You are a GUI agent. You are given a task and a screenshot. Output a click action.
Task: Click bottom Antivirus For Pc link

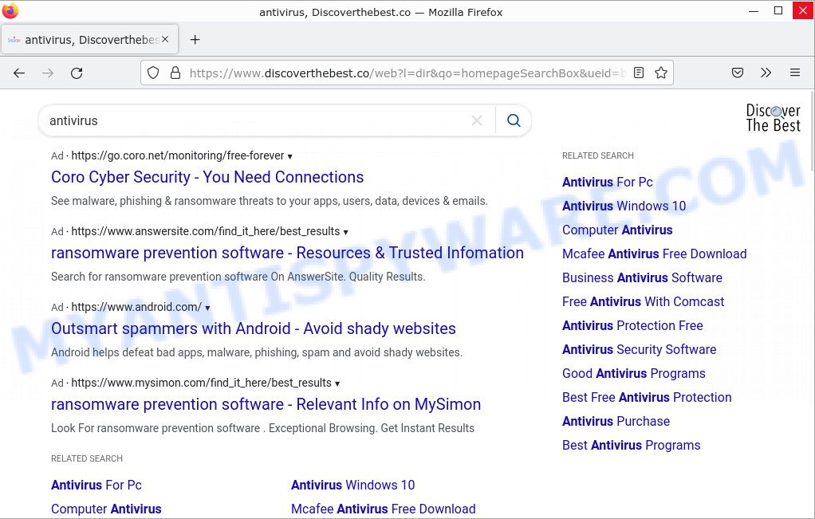[x=96, y=486]
